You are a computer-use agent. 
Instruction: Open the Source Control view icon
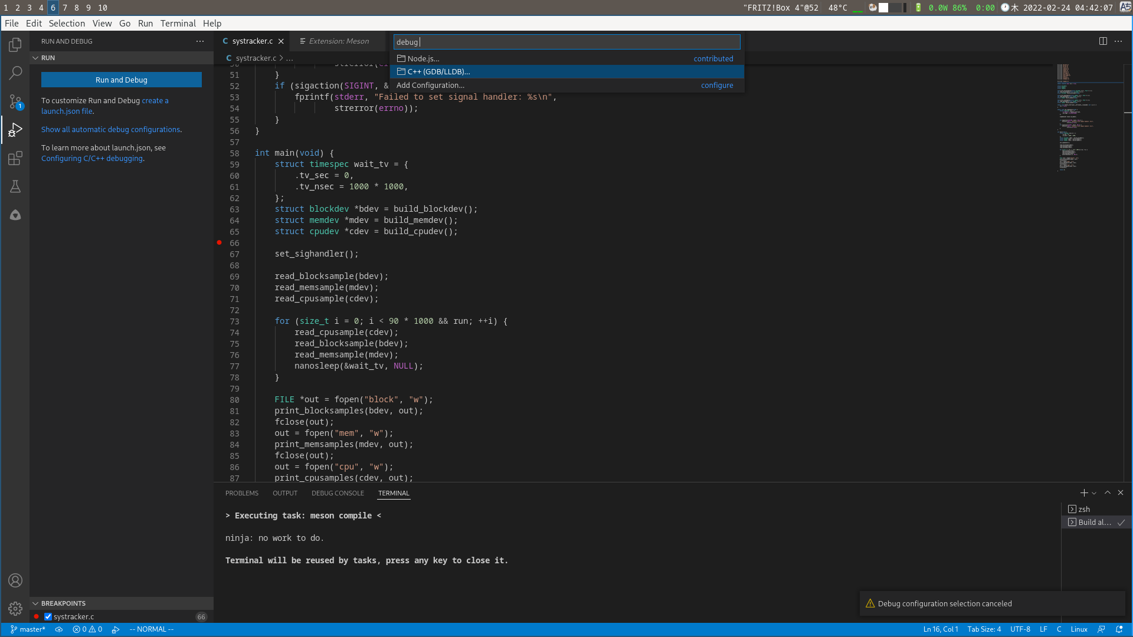15,101
